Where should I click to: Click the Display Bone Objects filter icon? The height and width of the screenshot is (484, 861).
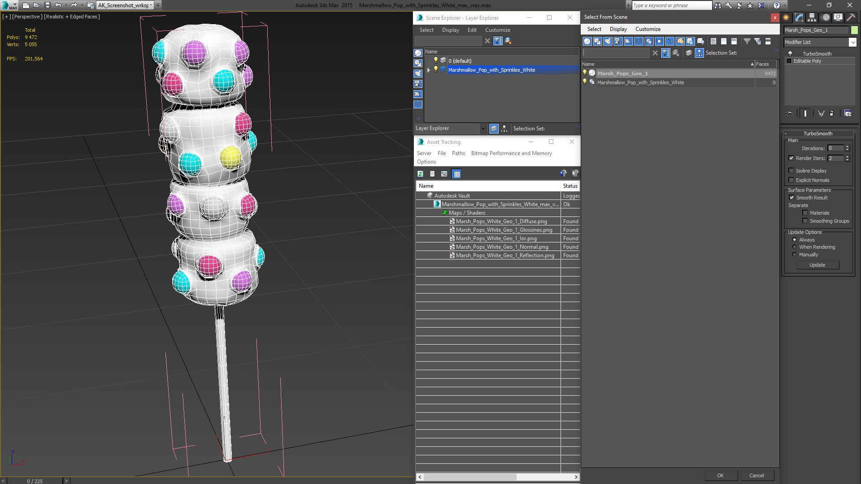coord(670,41)
